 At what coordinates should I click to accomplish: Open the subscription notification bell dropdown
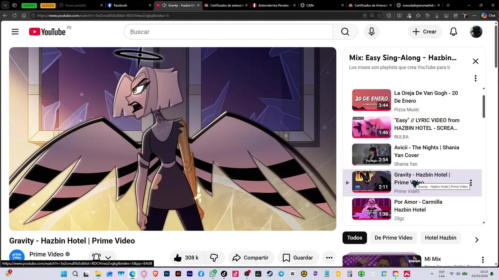click(x=101, y=257)
